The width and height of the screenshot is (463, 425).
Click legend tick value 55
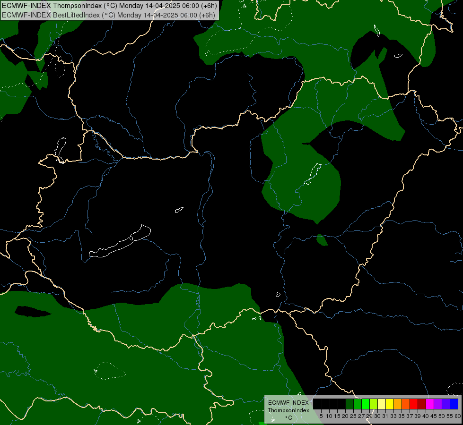(449, 416)
